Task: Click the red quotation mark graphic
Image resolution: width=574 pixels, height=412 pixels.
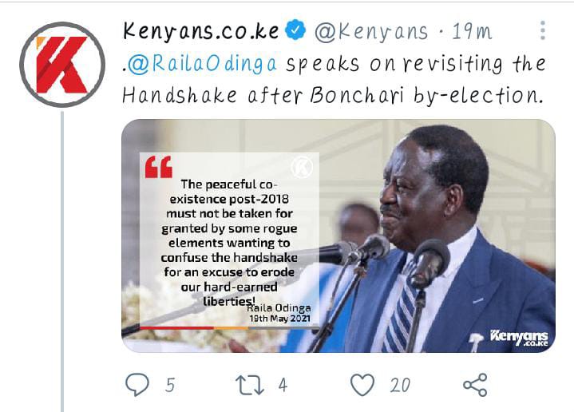Action: click(159, 167)
